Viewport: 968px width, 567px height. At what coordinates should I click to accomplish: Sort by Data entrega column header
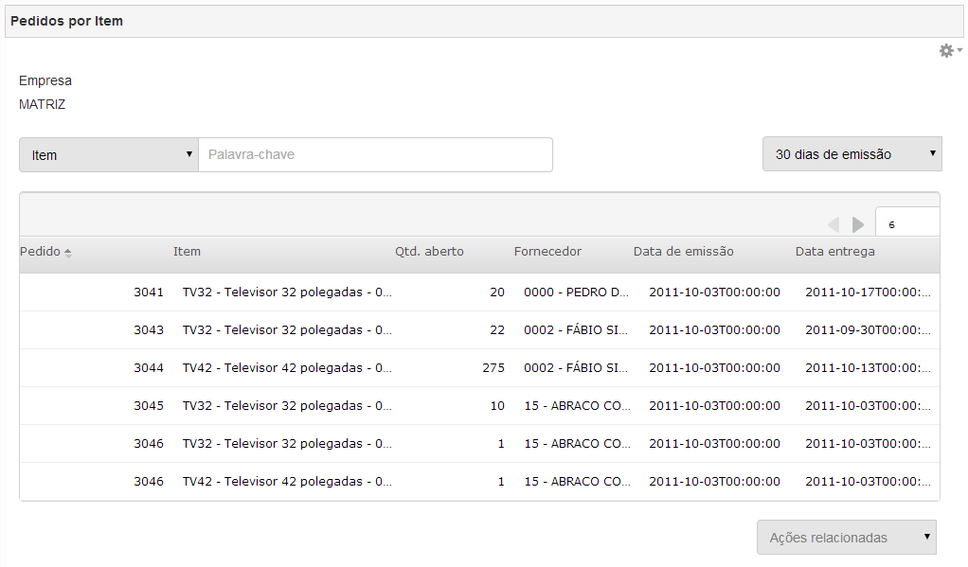coord(834,252)
